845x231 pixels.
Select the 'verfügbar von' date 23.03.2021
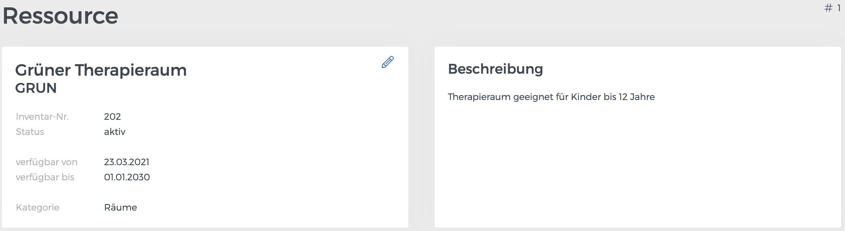(x=127, y=162)
